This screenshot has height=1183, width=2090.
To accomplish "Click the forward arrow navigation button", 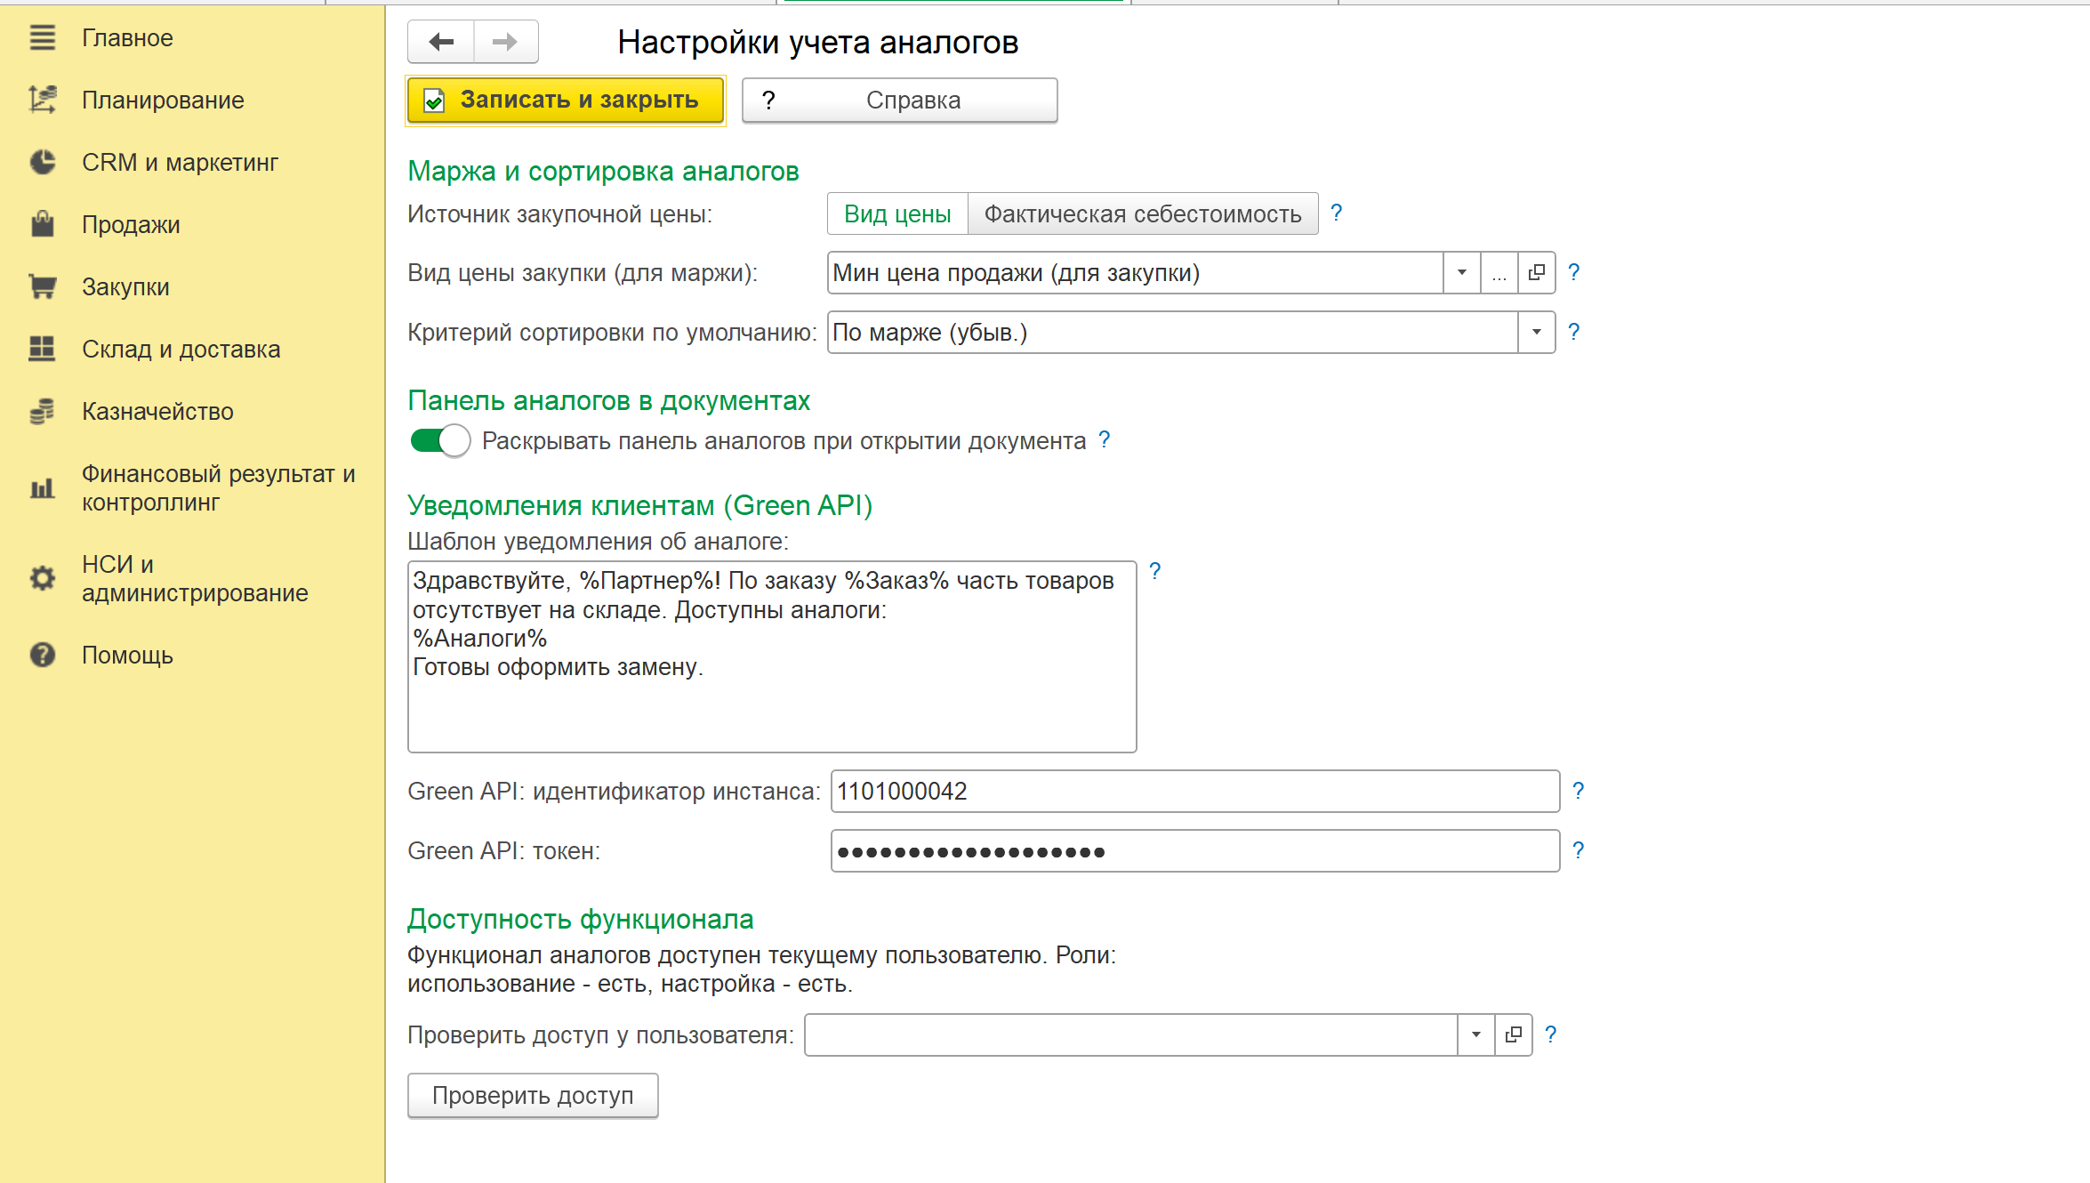I will point(505,42).
